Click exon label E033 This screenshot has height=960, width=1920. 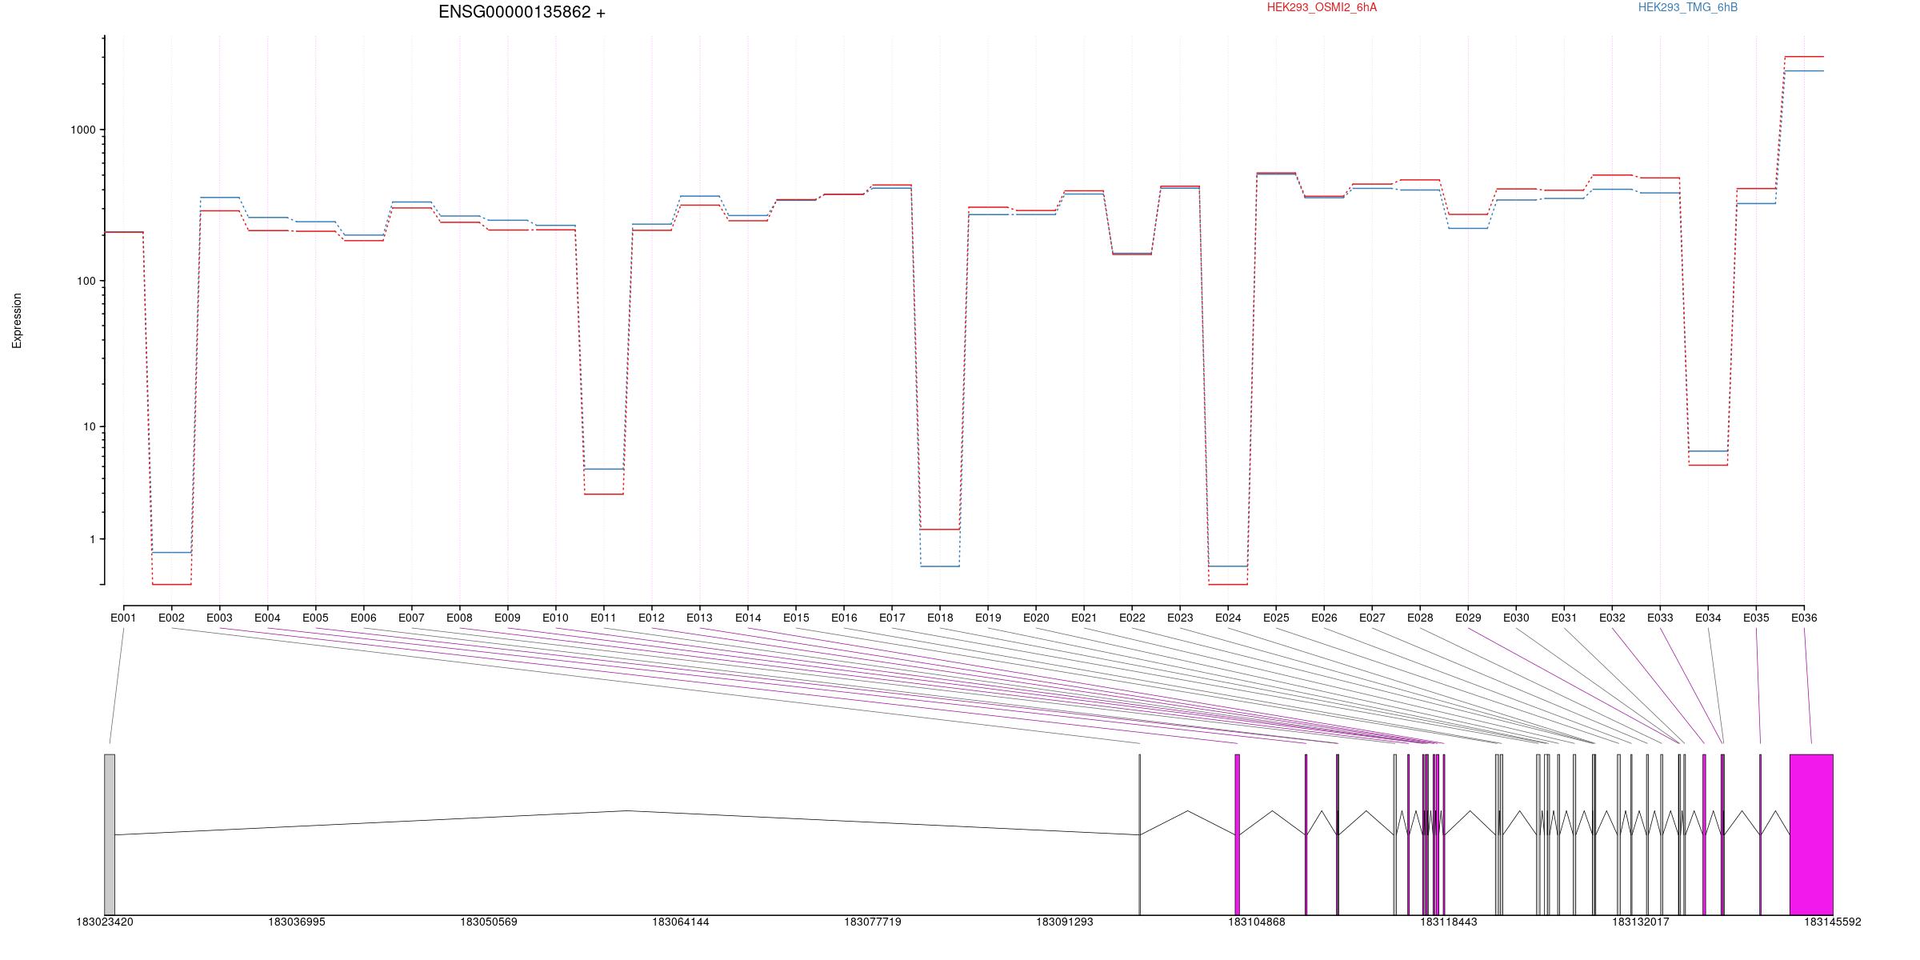point(1660,618)
